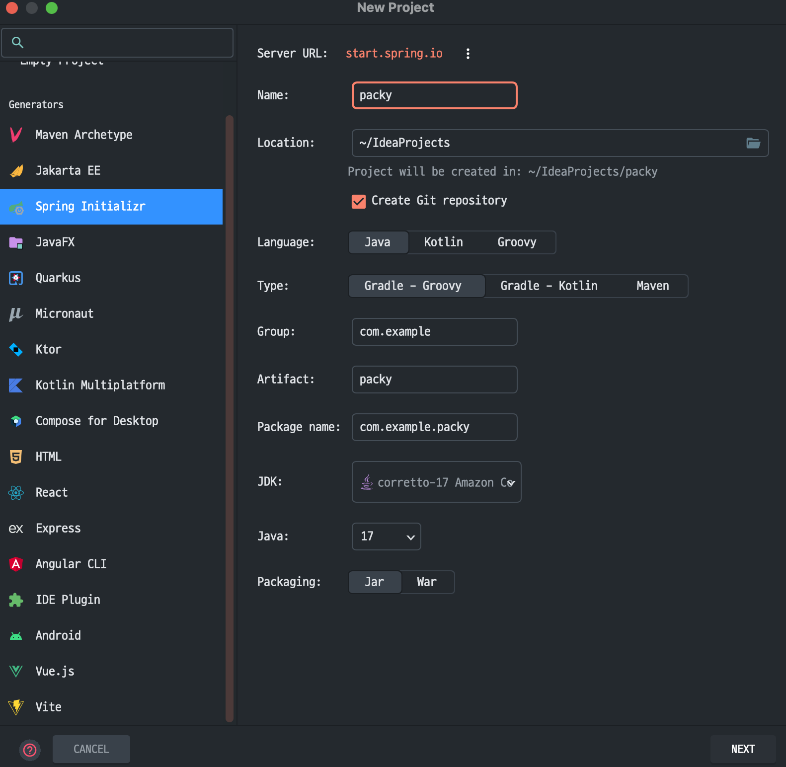
Task: Click the Vite lightning icon
Action: point(16,707)
